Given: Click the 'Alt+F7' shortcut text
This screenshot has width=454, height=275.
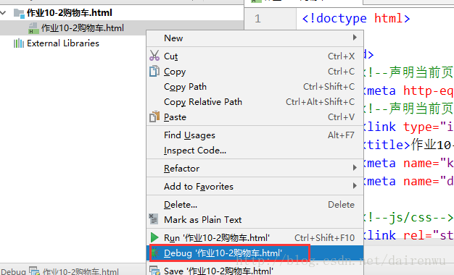Looking at the screenshot, I should (341, 135).
